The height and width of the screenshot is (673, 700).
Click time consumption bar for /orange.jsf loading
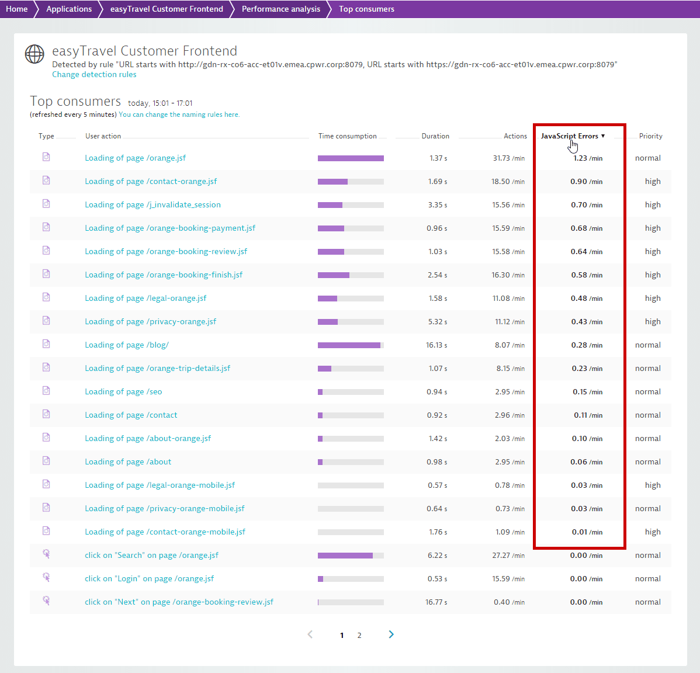click(351, 158)
